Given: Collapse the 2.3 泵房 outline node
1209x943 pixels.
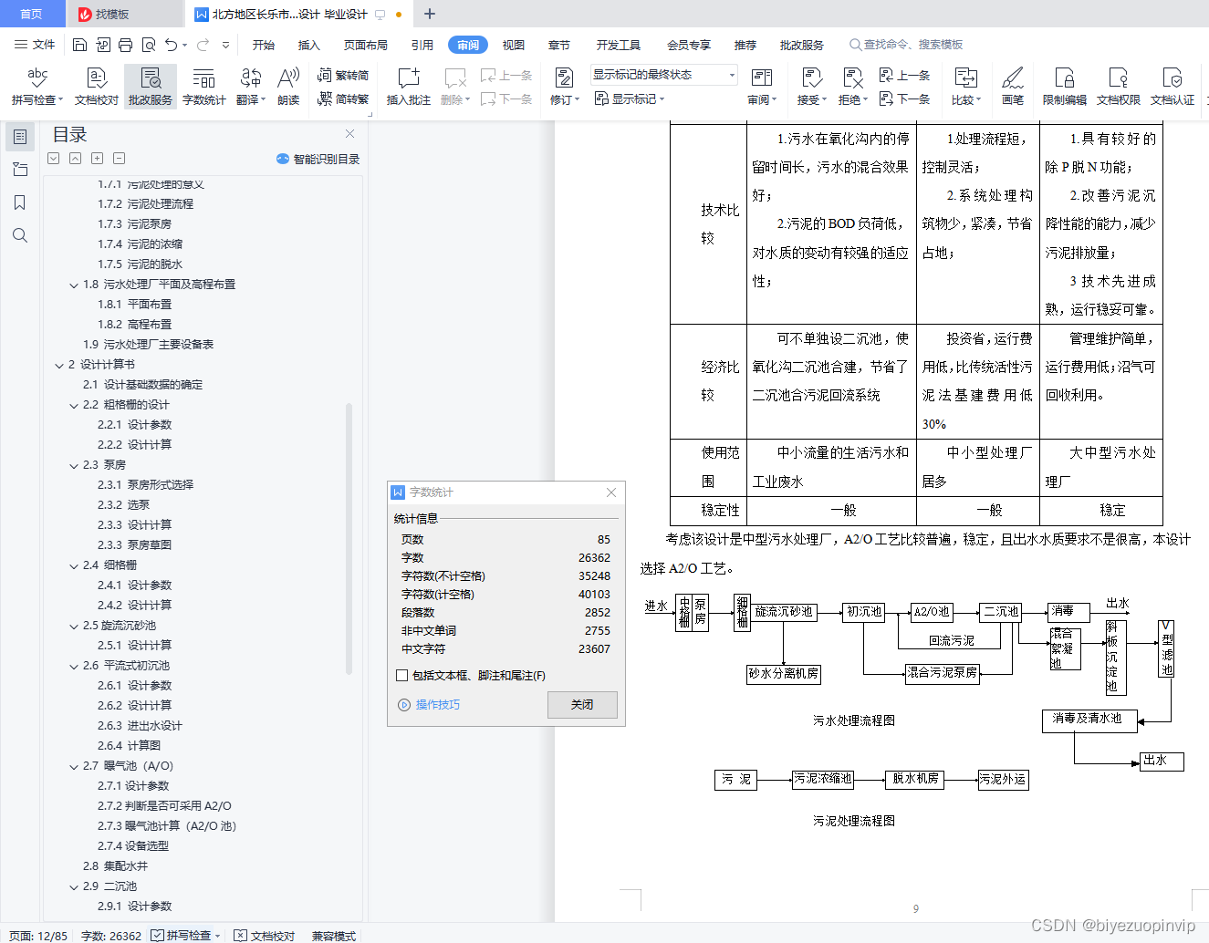Looking at the screenshot, I should (x=74, y=466).
